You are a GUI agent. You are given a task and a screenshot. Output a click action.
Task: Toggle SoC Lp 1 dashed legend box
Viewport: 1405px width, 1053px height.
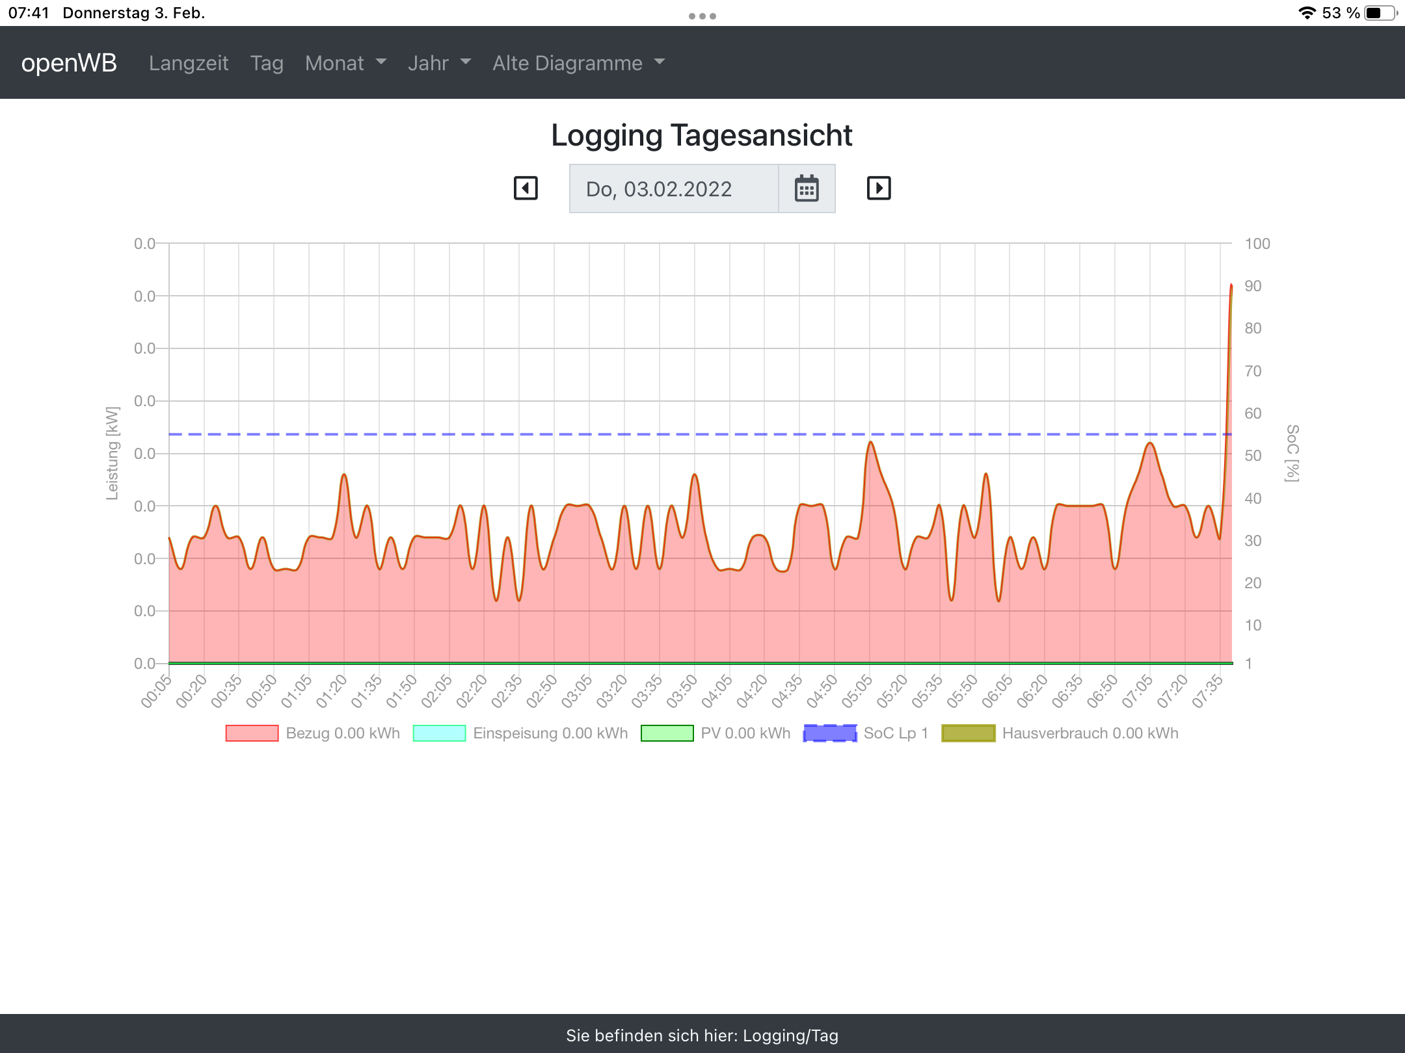point(830,733)
